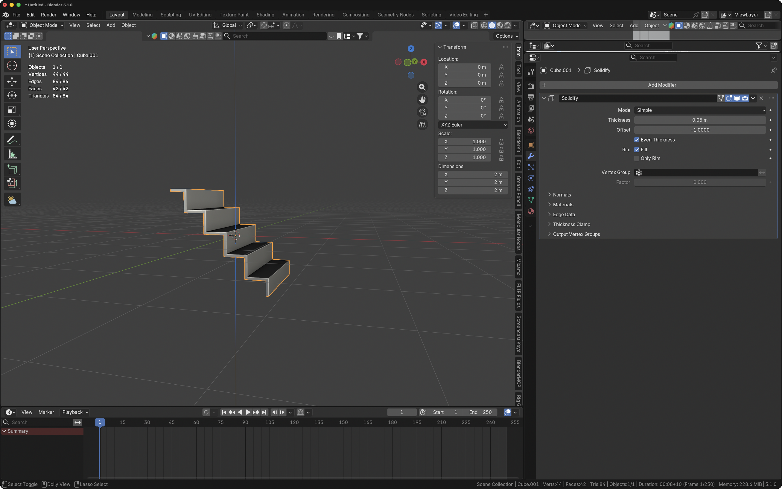The image size is (782, 489).
Task: Switch to the Sculpting workspace tab
Action: 171,15
